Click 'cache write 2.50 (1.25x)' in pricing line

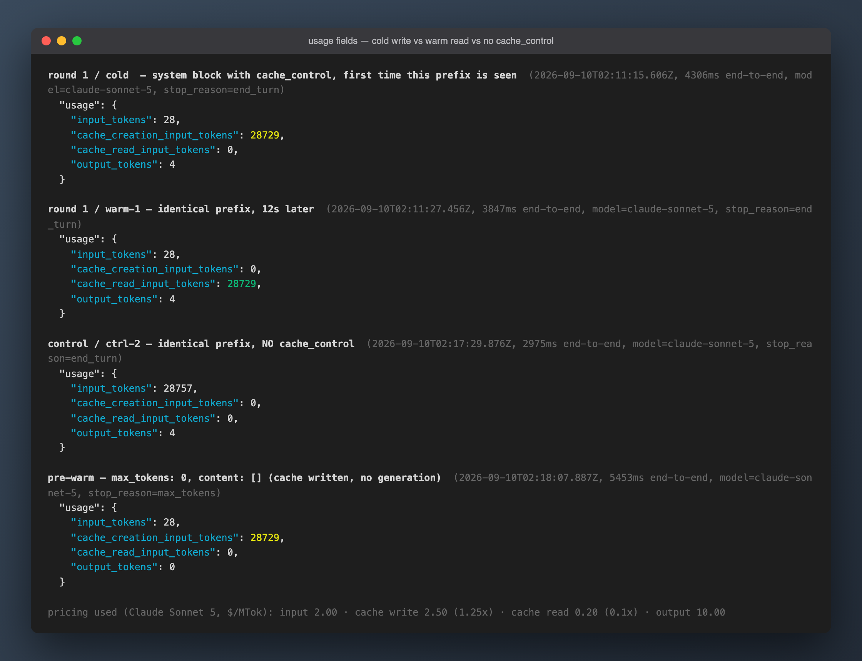(x=424, y=612)
